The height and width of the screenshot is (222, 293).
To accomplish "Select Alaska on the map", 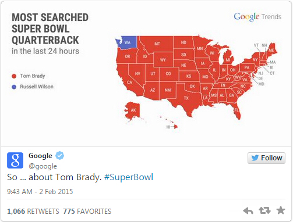I will [133, 110].
